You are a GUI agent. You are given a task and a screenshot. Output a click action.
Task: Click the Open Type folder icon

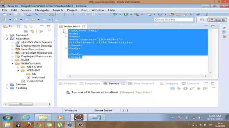(172, 14)
